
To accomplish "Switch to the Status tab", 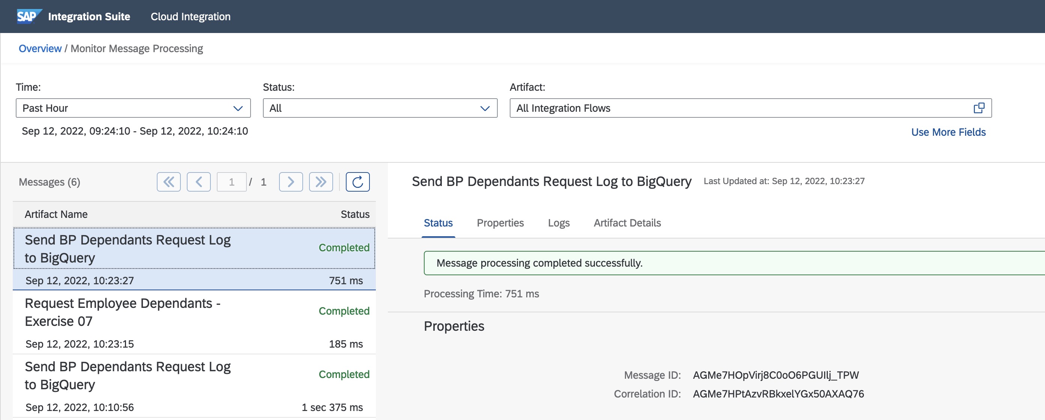I will click(438, 223).
